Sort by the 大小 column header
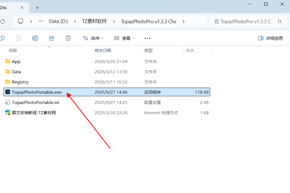 click(x=190, y=51)
